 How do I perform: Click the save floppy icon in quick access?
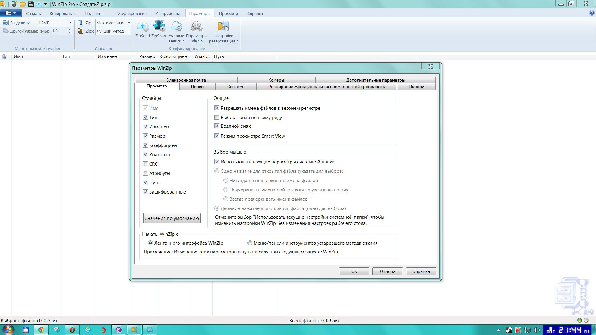point(30,4)
